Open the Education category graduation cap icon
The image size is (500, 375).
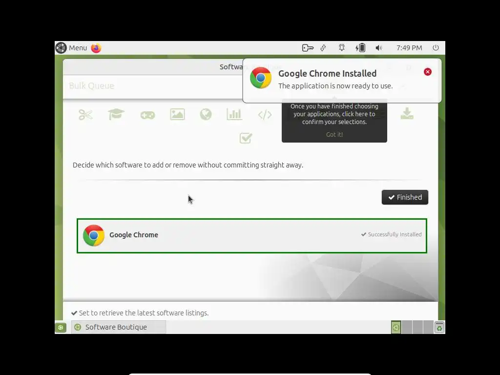[116, 114]
